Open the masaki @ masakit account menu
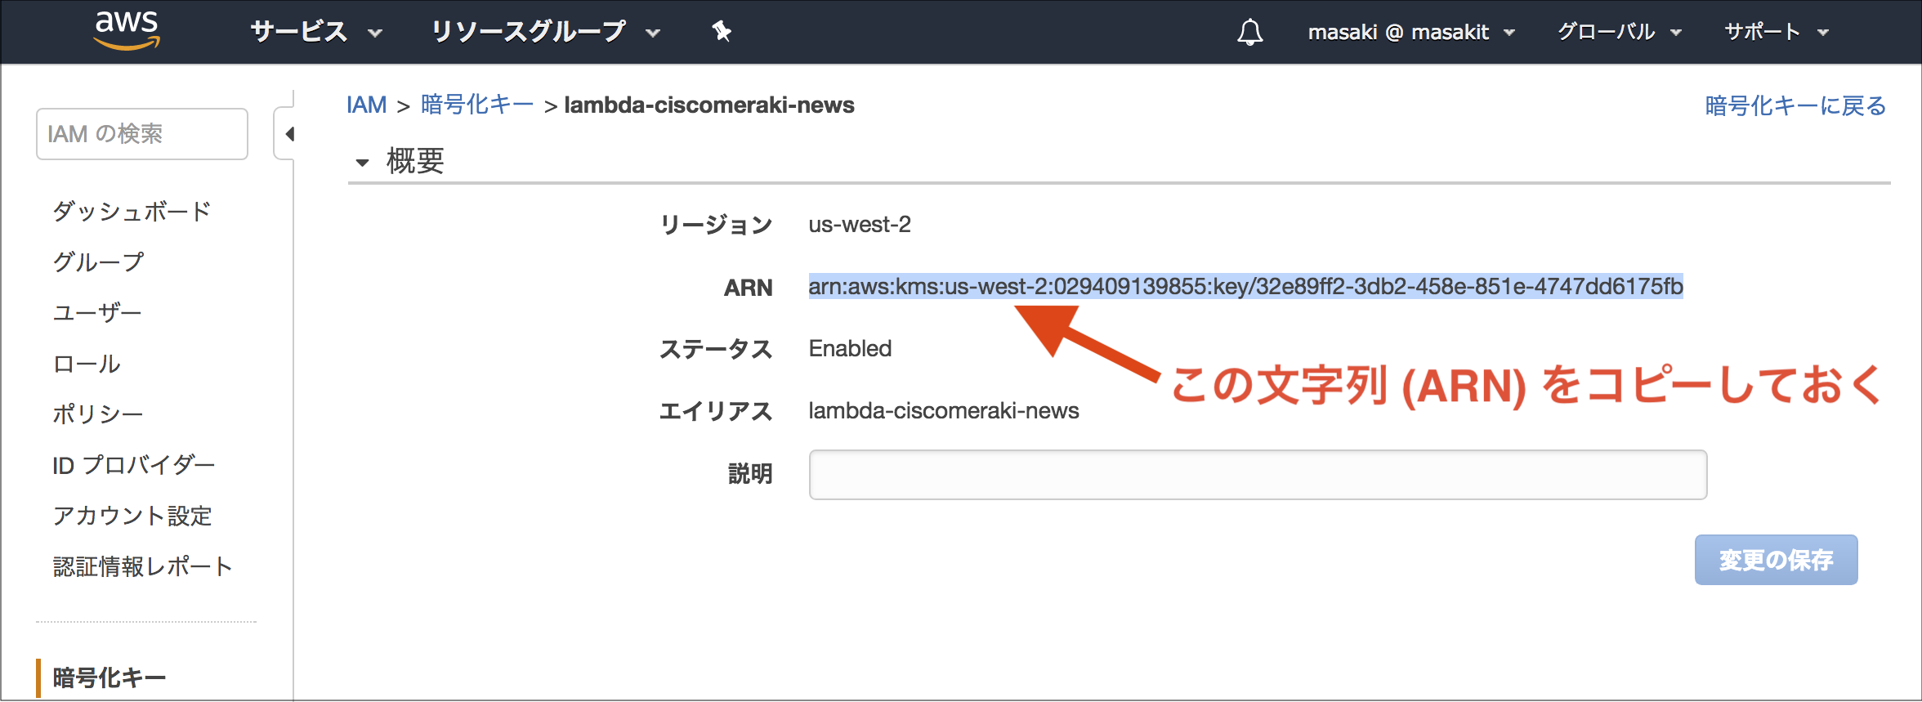Viewport: 1922px width, 702px height. (x=1411, y=33)
